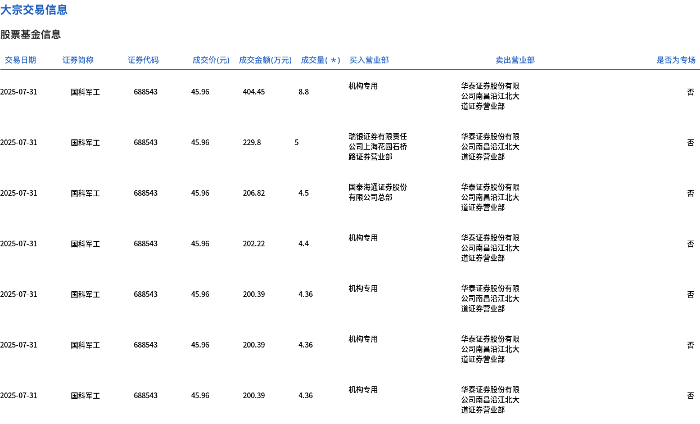Viewport: 700px width, 424px height.
Task: Click the 买入营业部 column header
Action: [369, 60]
